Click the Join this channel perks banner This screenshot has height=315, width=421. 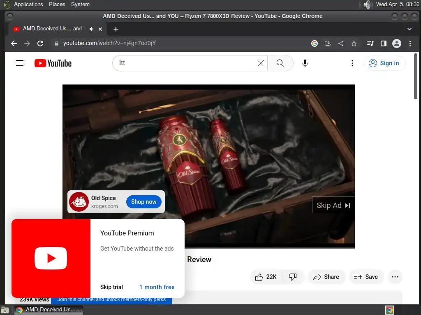(x=111, y=299)
